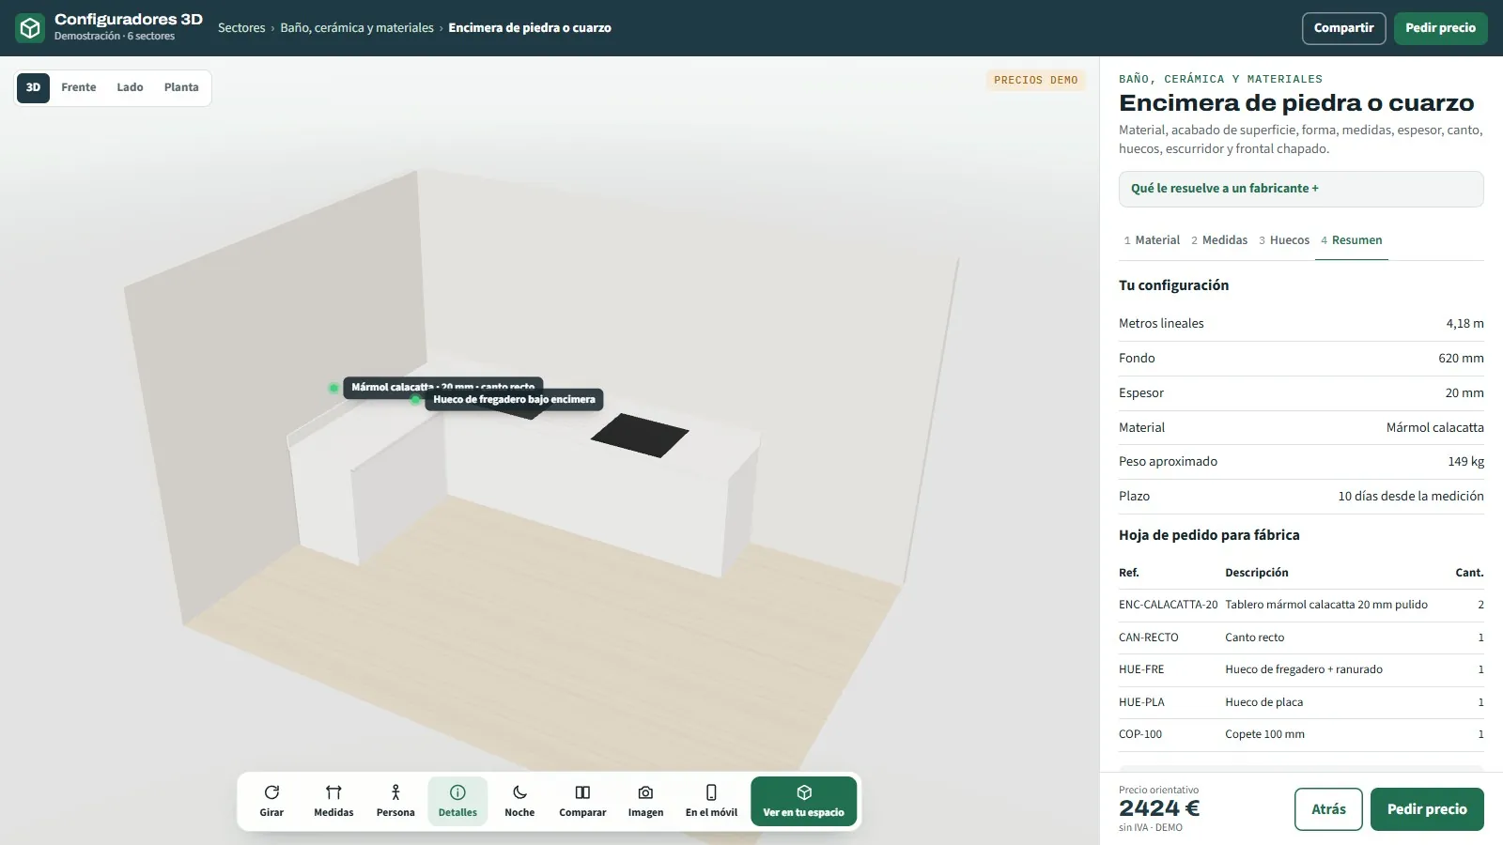Viewport: 1503px width, 845px height.
Task: Toggle the Persona scale figure
Action: pos(395,801)
